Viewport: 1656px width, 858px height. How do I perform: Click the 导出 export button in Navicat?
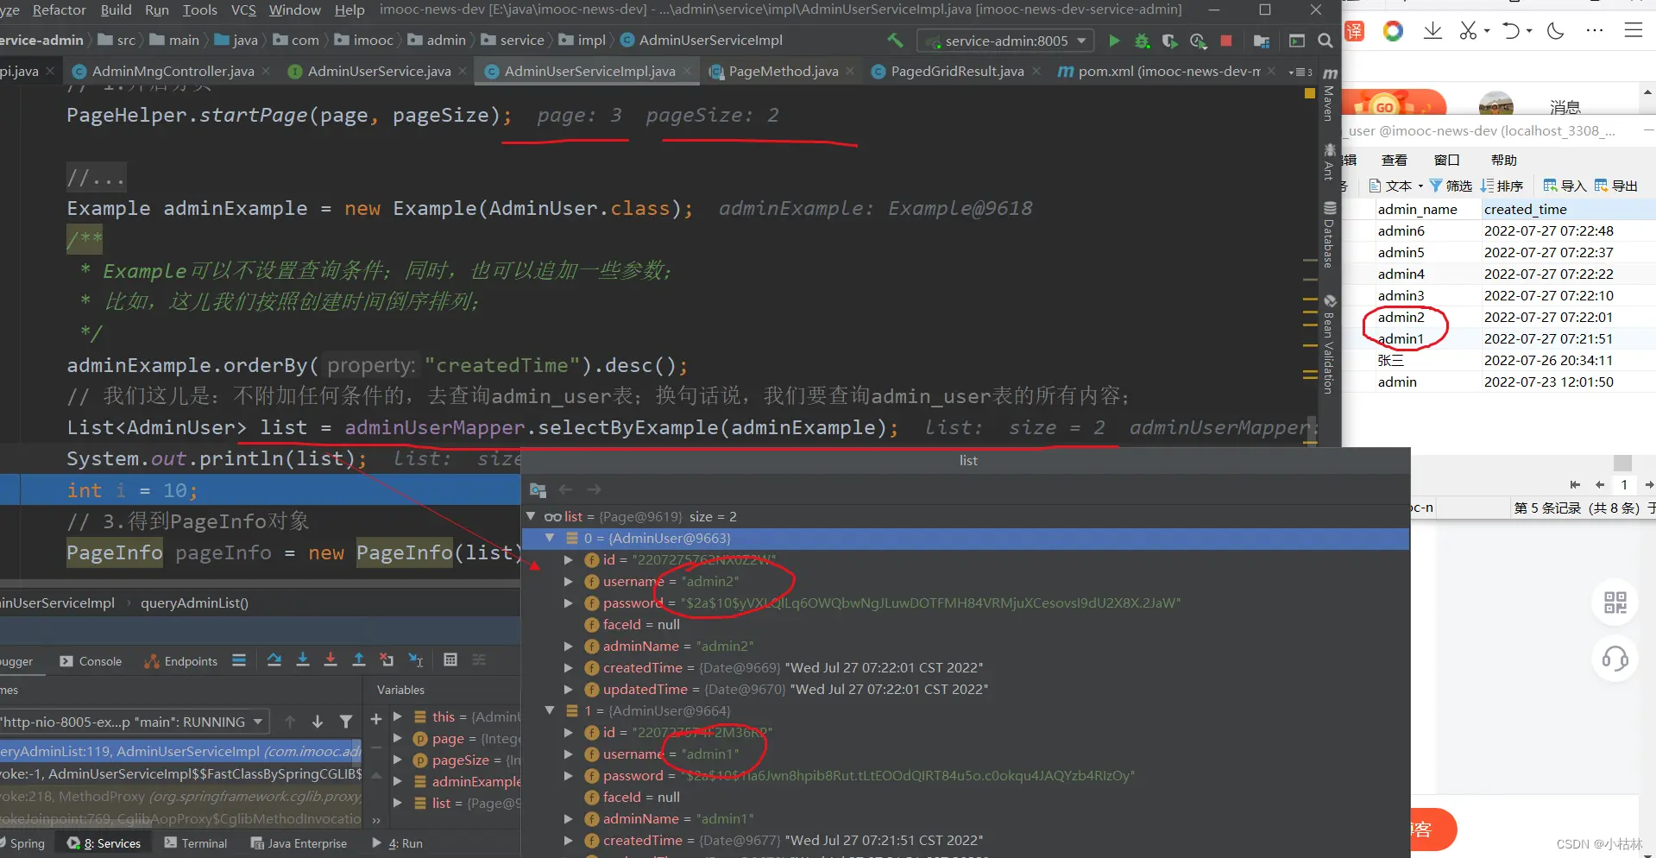click(1616, 186)
